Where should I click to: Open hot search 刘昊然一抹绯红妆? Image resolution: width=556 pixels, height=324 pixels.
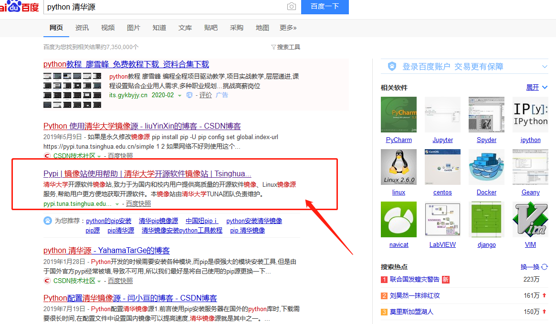pos(415,295)
